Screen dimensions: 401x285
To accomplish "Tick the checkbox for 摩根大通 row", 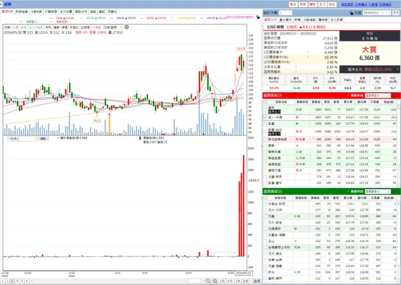I will coord(265,170).
